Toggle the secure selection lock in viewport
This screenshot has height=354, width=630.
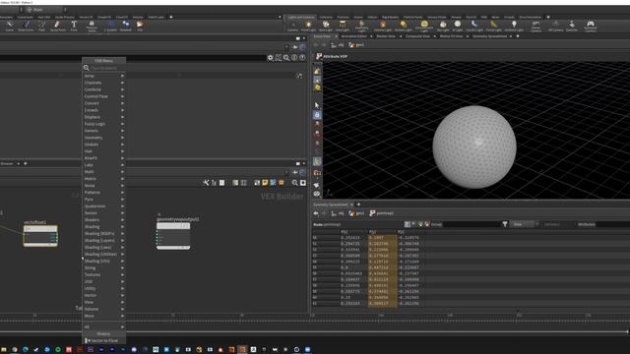(317, 115)
